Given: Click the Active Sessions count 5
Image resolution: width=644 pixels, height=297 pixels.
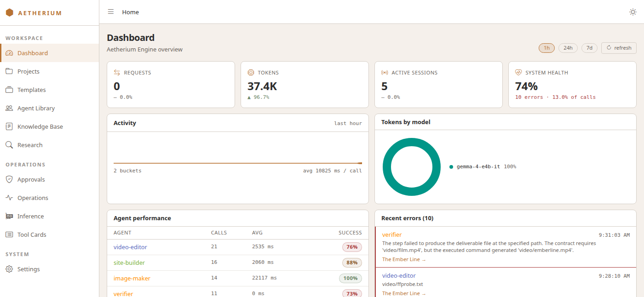Looking at the screenshot, I should pyautogui.click(x=385, y=86).
